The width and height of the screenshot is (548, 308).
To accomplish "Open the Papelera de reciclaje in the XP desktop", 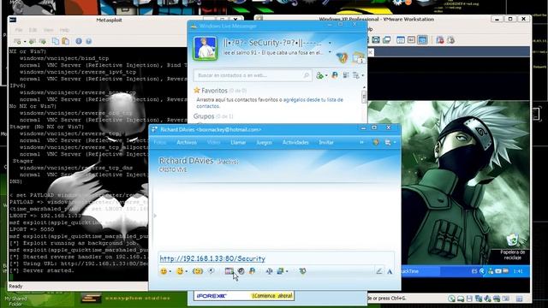I will (512, 247).
